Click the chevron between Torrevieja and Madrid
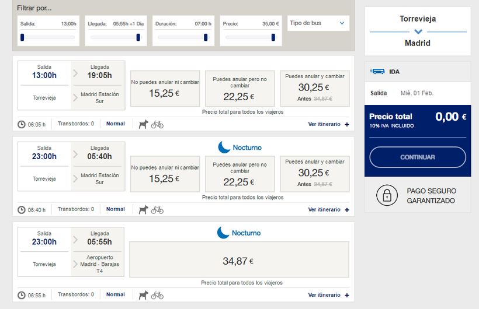Viewport: 479px width, 309px height. click(x=418, y=31)
